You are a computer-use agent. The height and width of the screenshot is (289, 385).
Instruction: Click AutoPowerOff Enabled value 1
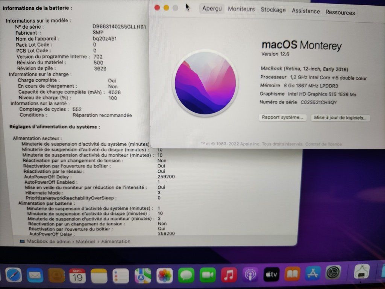159,182
